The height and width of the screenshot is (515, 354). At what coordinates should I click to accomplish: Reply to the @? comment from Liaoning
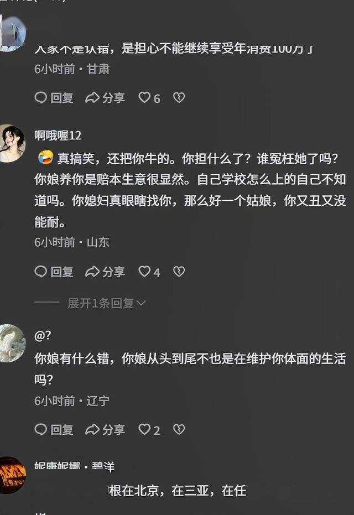coord(54,430)
